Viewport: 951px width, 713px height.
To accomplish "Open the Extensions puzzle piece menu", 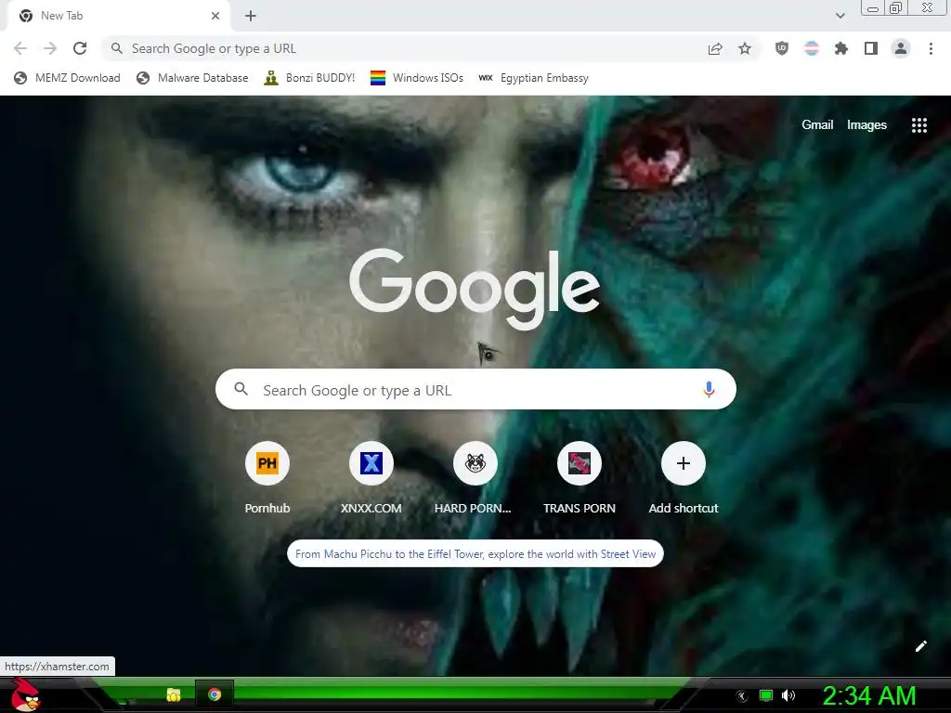I will pos(841,48).
